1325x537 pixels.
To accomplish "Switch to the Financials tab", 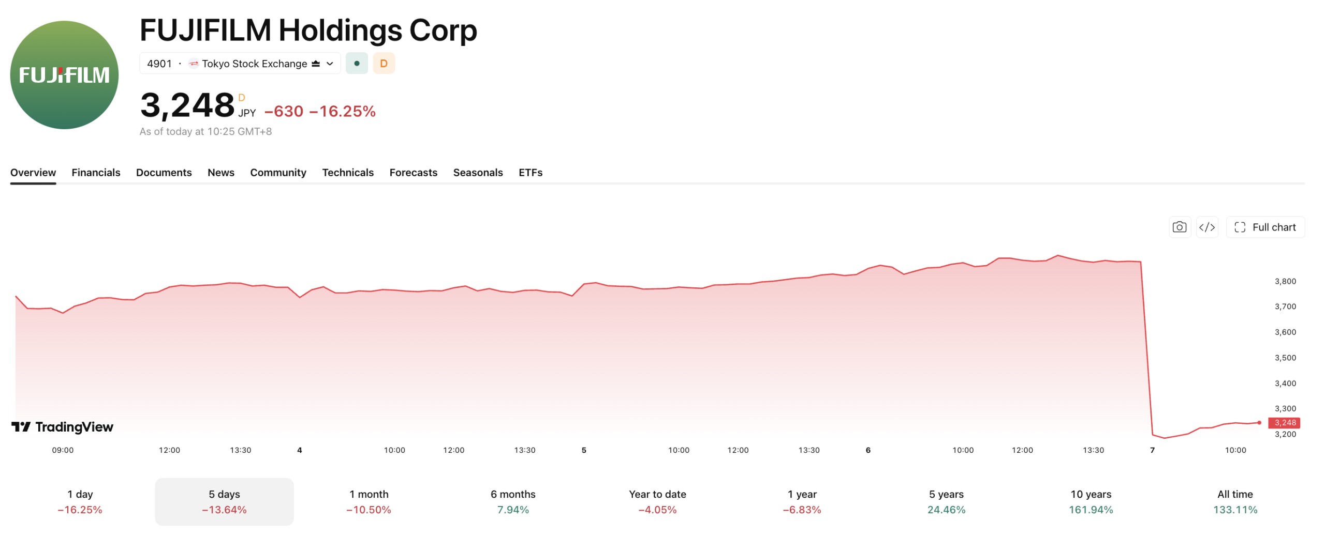I will (x=96, y=172).
